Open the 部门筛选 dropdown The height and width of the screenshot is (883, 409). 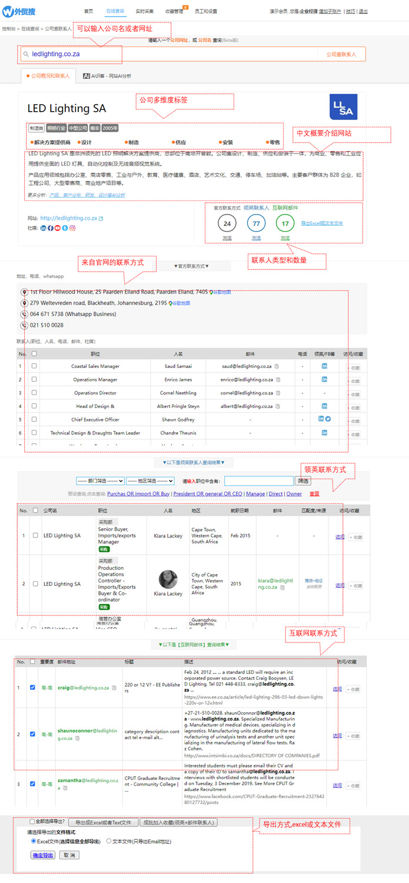(100, 481)
